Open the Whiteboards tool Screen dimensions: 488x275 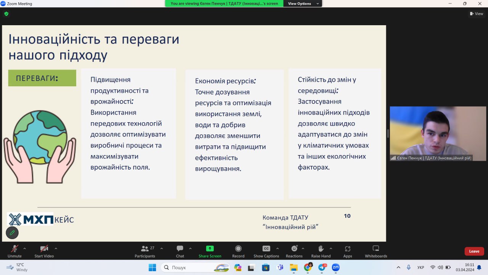click(x=376, y=249)
